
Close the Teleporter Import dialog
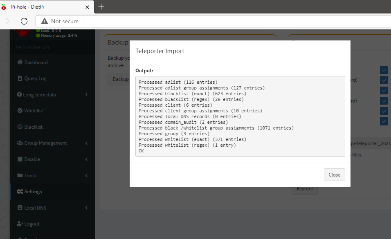coord(335,175)
